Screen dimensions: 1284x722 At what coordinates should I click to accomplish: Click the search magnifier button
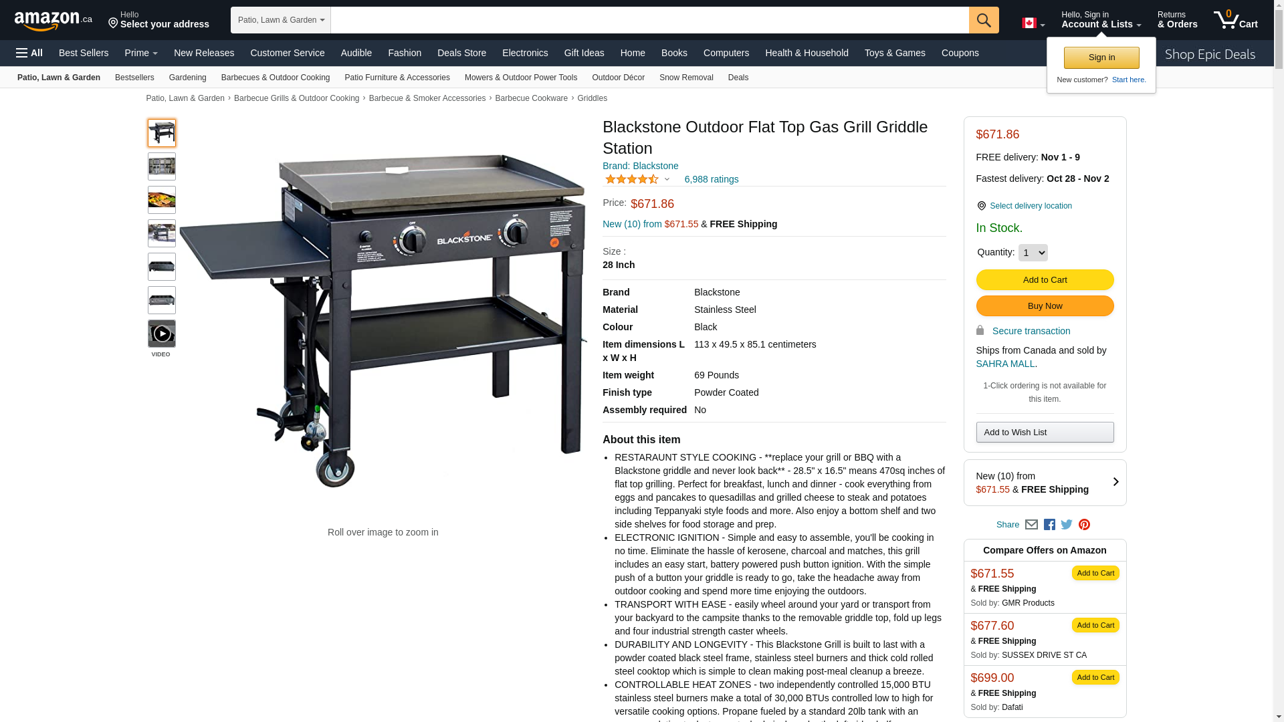click(x=984, y=20)
